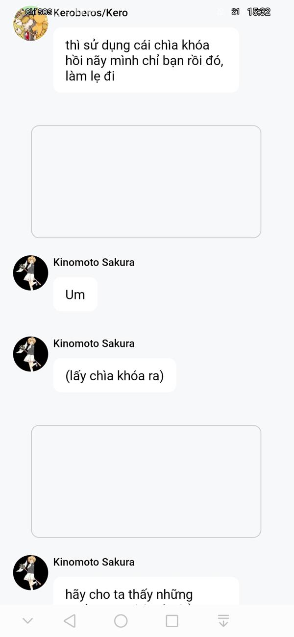294x637 pixels.
Task: Open recent apps with the square icon
Action: click(172, 621)
